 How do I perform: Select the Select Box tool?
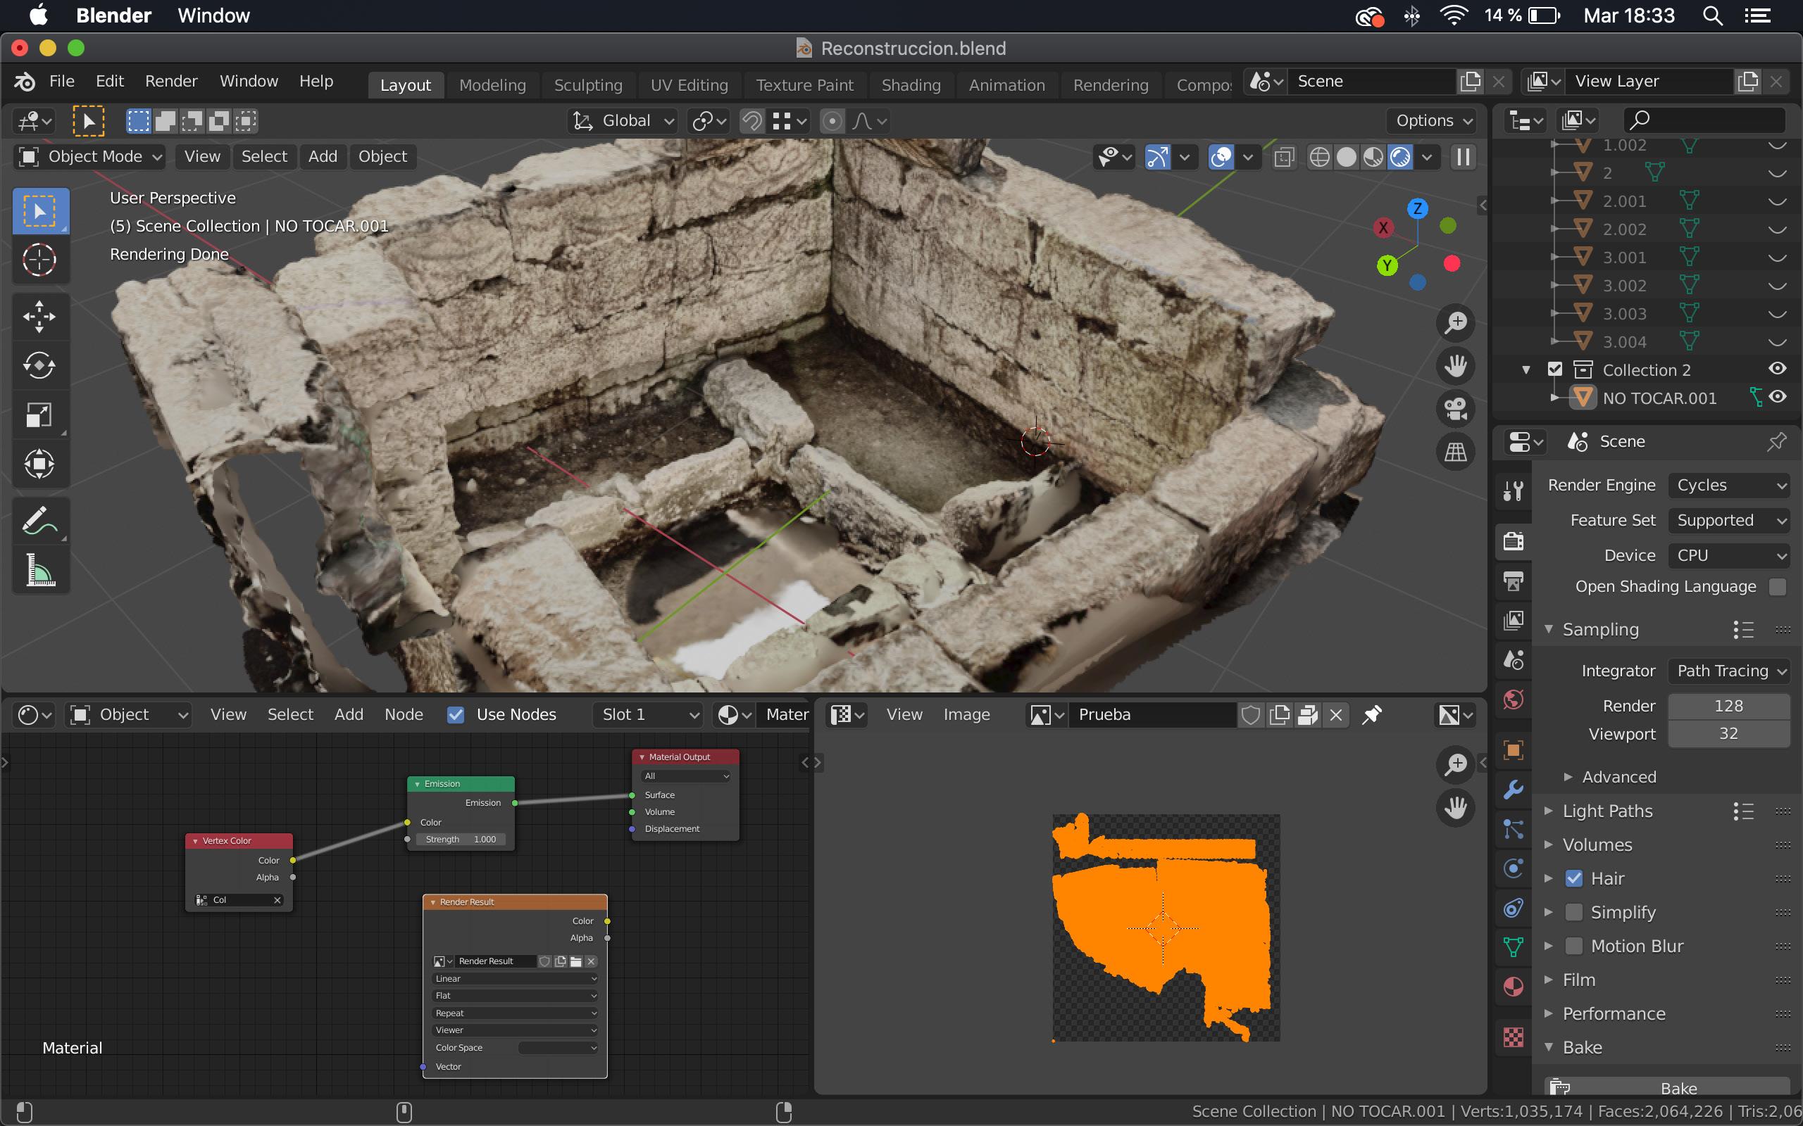(40, 212)
